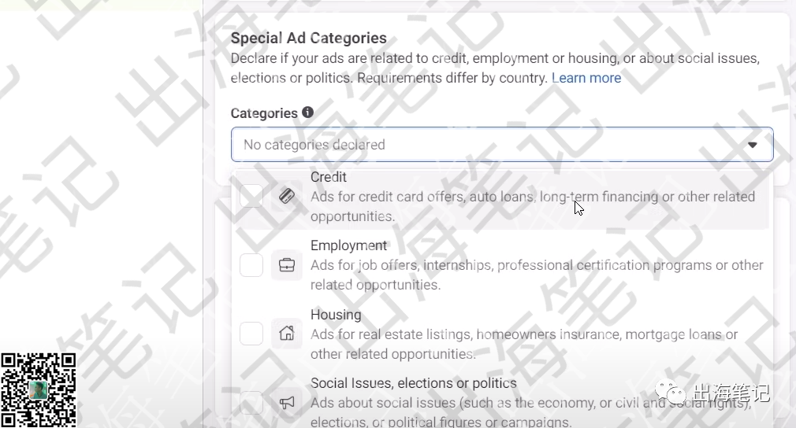The height and width of the screenshot is (428, 796).
Task: Click the Housing home icon
Action: tap(287, 334)
